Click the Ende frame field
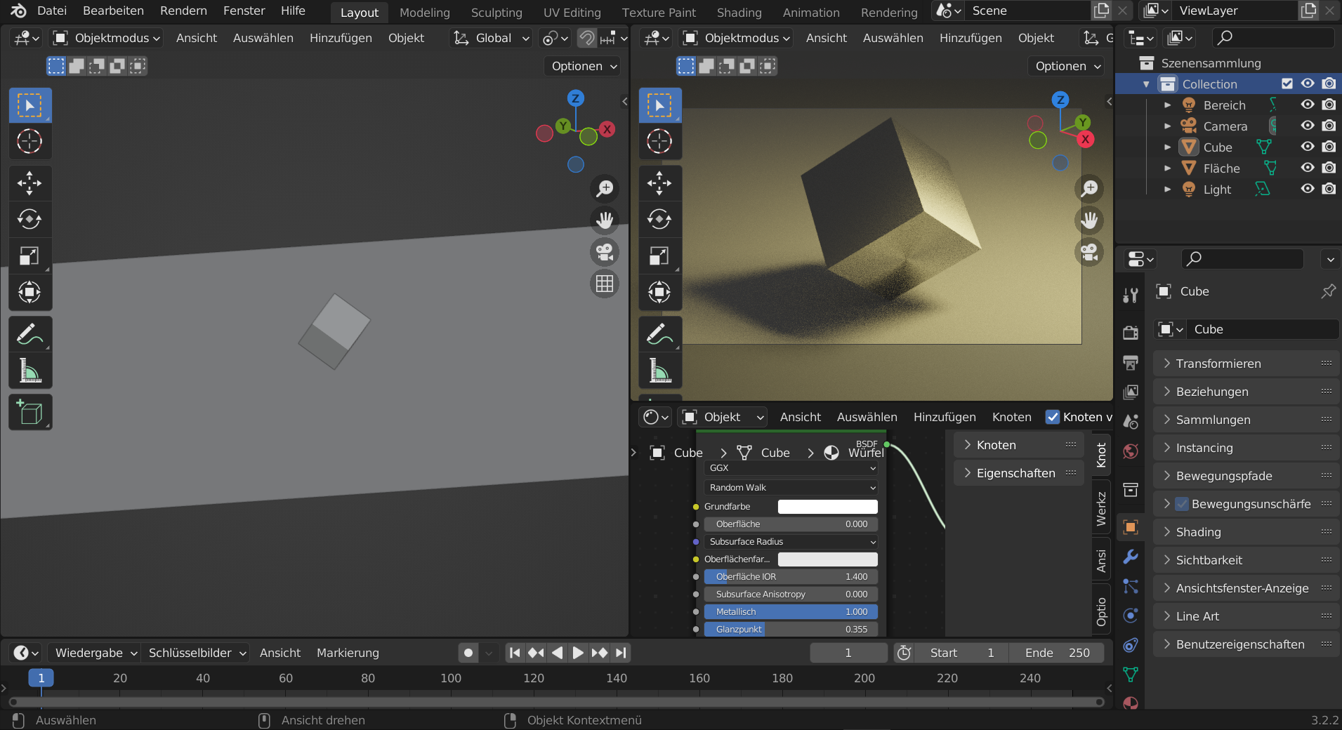This screenshot has width=1342, height=730. tap(1056, 653)
